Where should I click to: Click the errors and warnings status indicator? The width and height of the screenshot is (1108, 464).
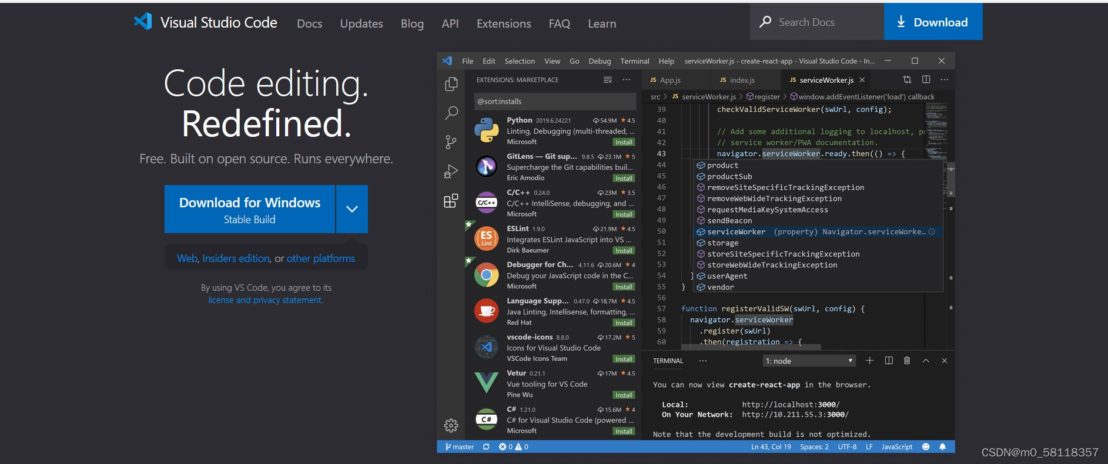click(x=514, y=447)
